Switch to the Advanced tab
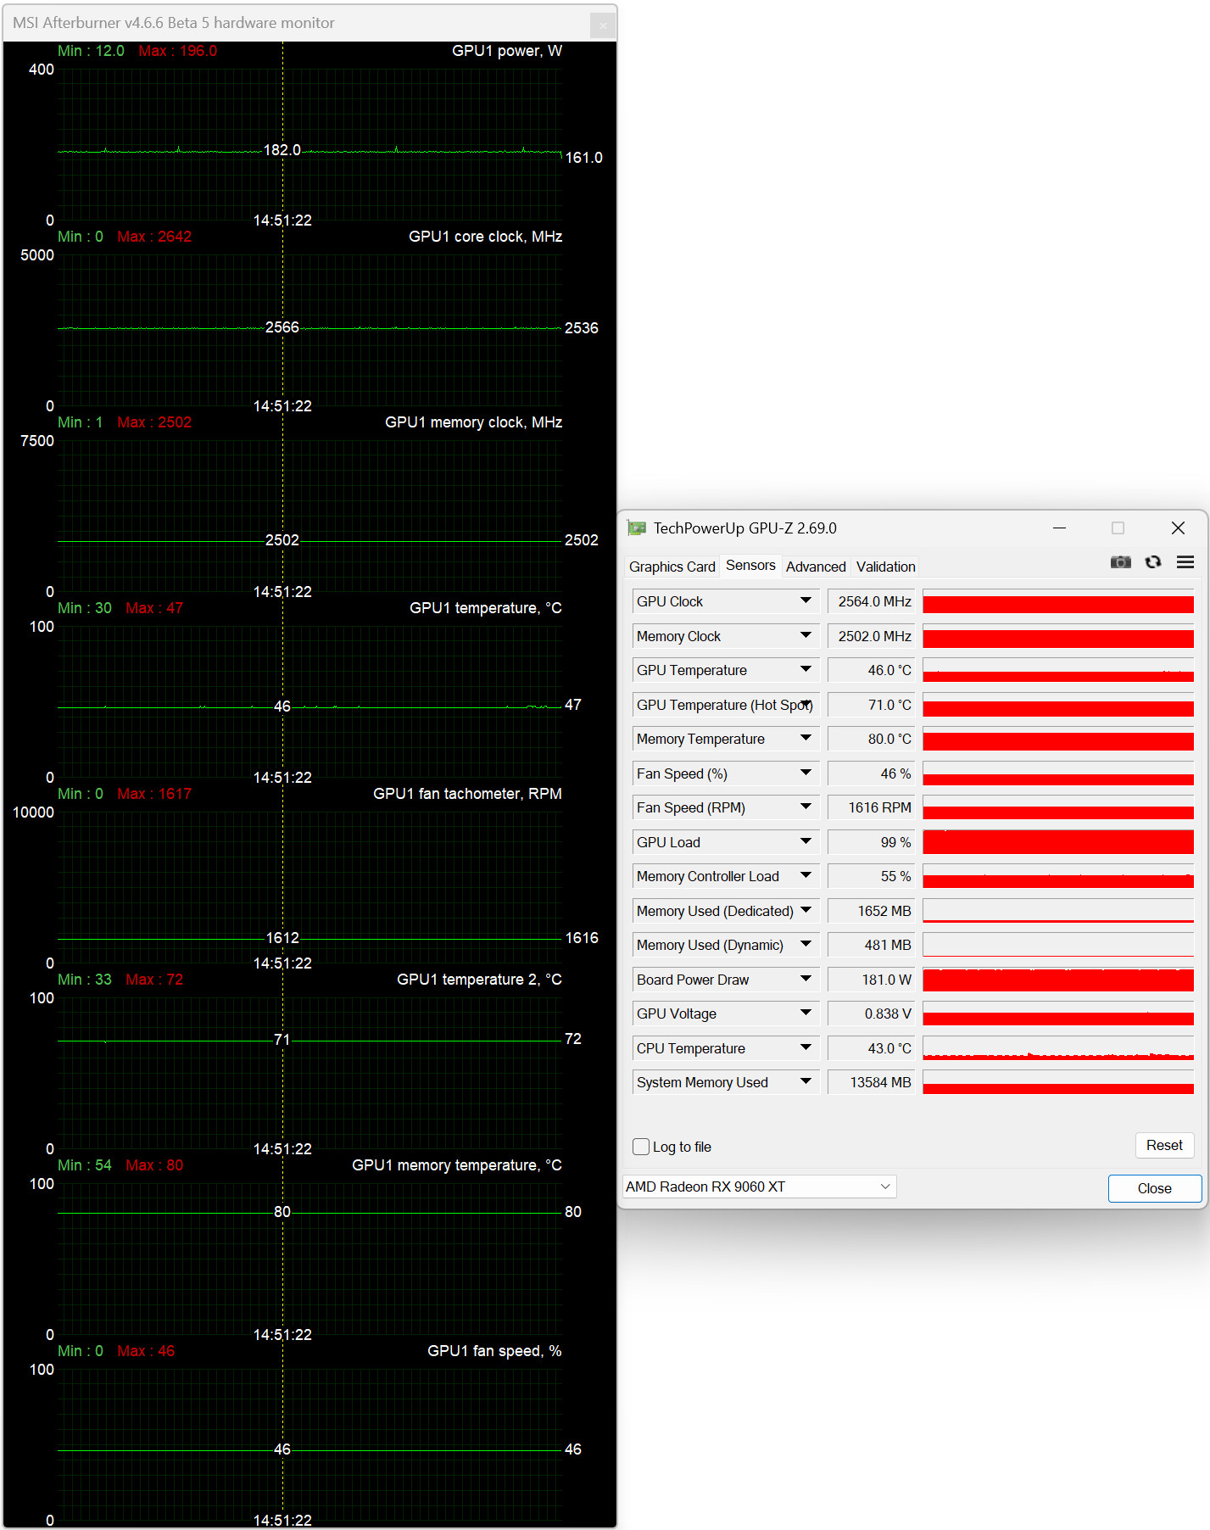 815,567
